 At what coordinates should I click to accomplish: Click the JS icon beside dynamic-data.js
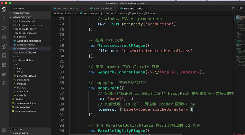click(15, 76)
